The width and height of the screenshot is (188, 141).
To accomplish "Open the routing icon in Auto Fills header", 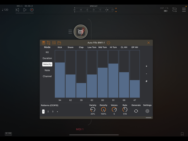I will coord(49,43).
